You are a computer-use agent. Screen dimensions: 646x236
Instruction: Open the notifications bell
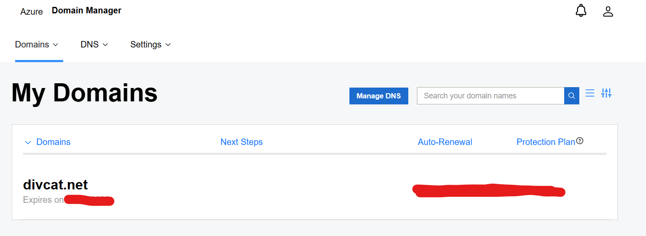tap(581, 11)
